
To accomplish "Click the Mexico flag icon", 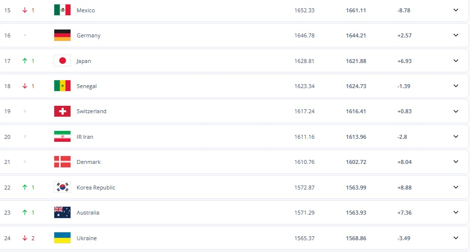I will [x=62, y=10].
